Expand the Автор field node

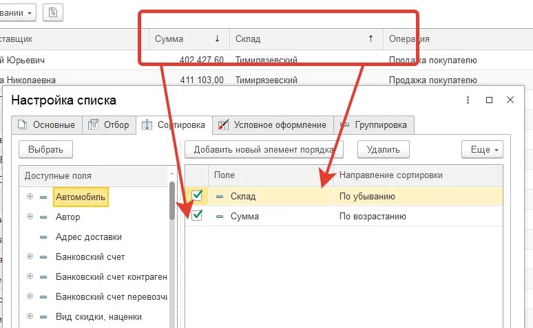coord(30,217)
